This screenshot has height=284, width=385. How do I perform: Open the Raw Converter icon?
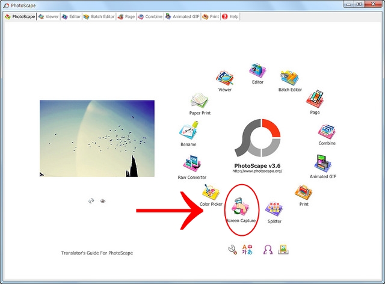pyautogui.click(x=192, y=164)
